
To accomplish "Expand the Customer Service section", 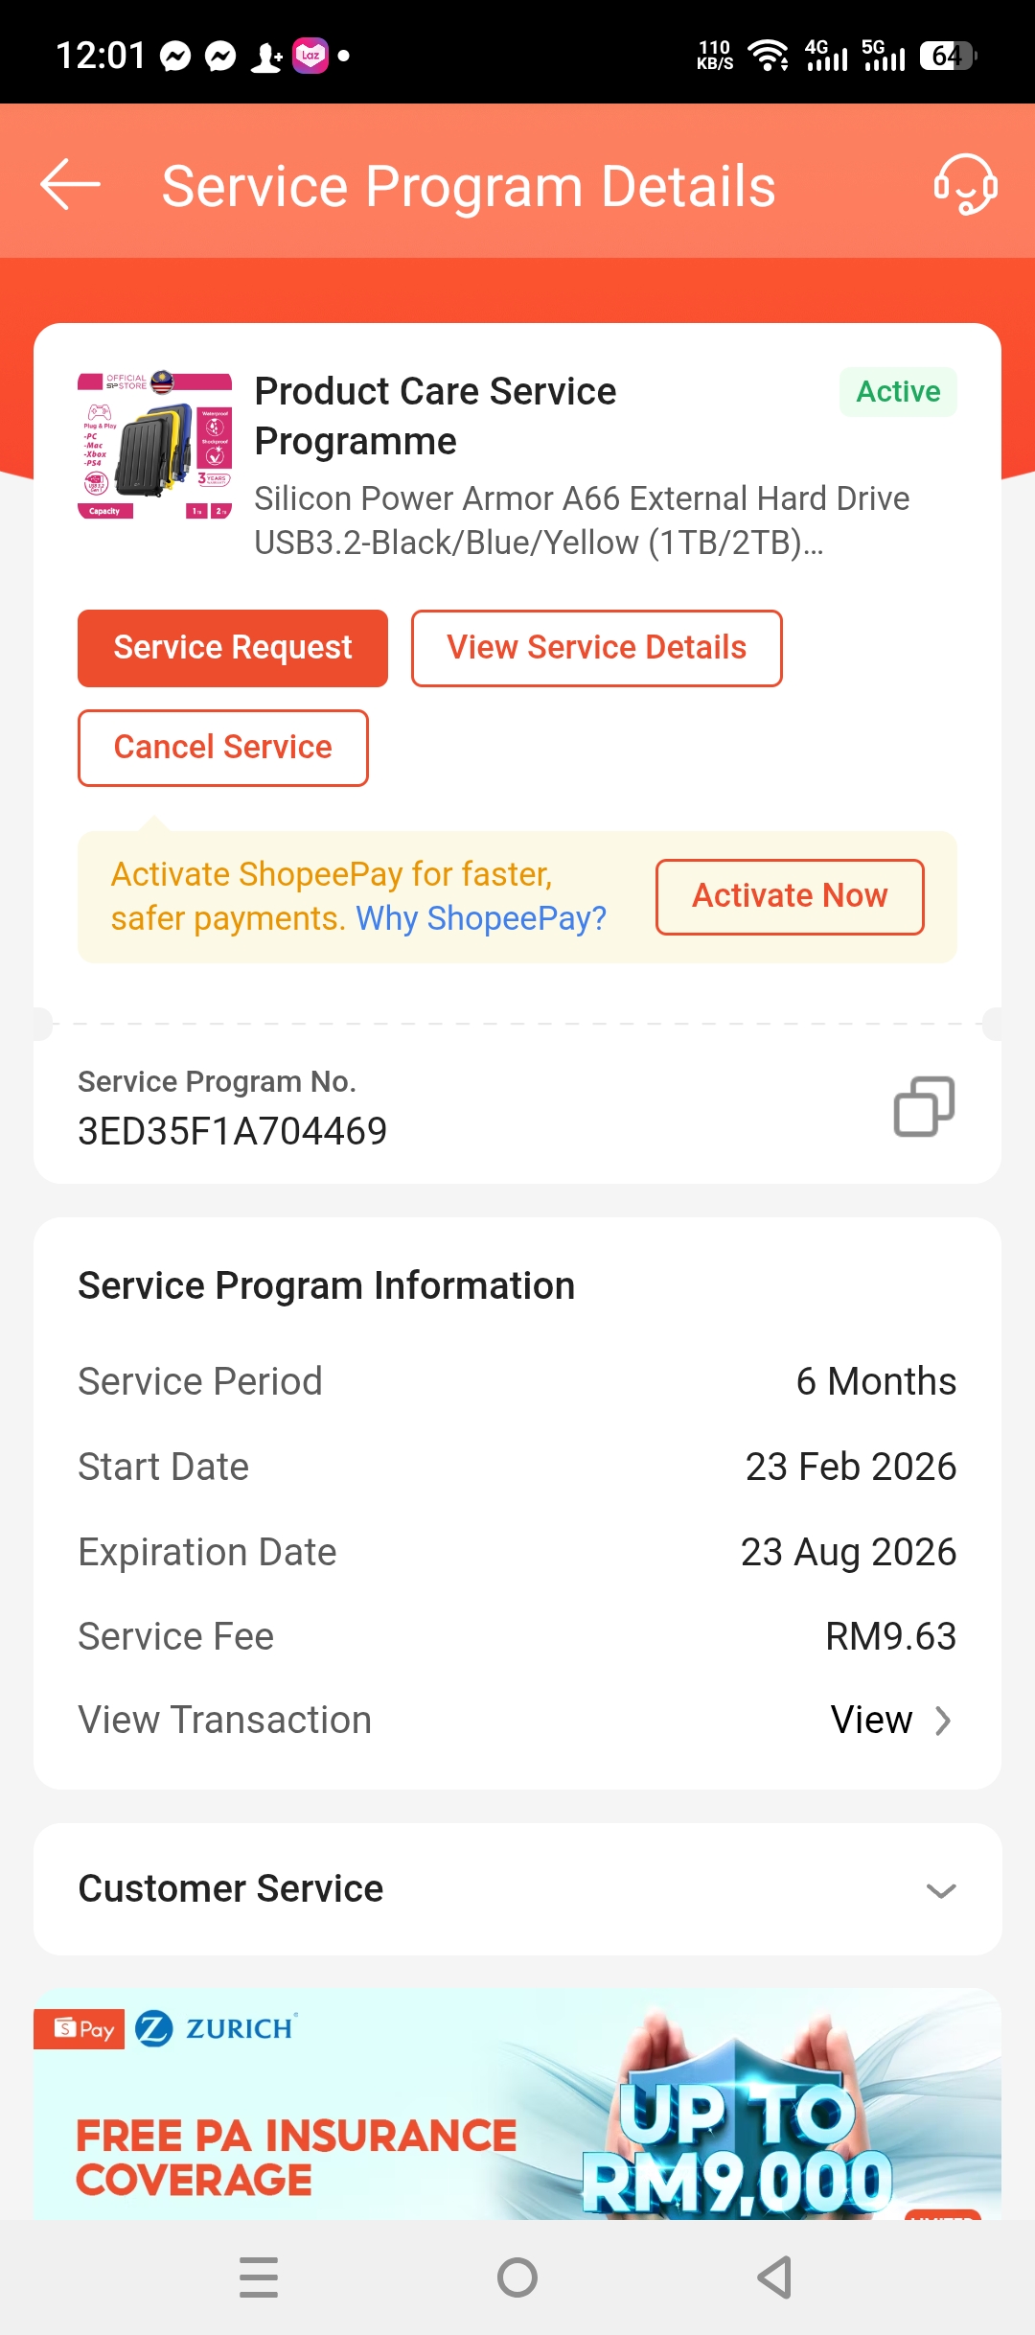I will (941, 1890).
